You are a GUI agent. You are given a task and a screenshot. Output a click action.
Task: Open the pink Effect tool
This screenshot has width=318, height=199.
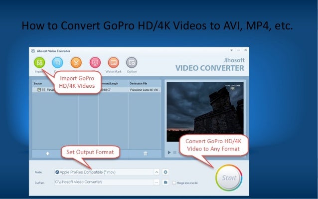pyautogui.click(x=95, y=63)
